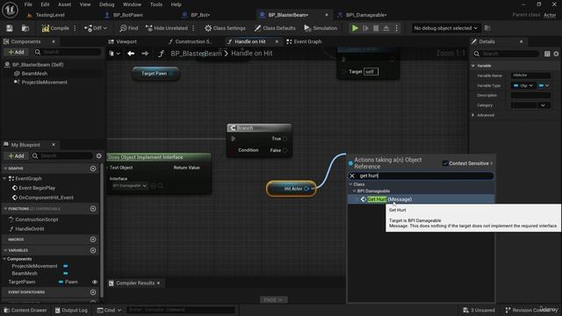Start Simulation mode
Viewport: 562px width, 316px height.
[x=321, y=28]
